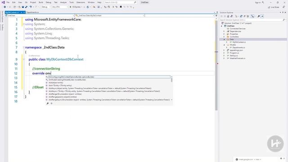Click the Save All icon in toolbar

(26, 7)
